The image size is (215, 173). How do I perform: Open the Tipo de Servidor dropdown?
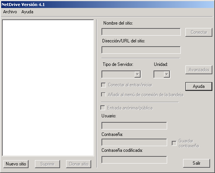coord(121,74)
